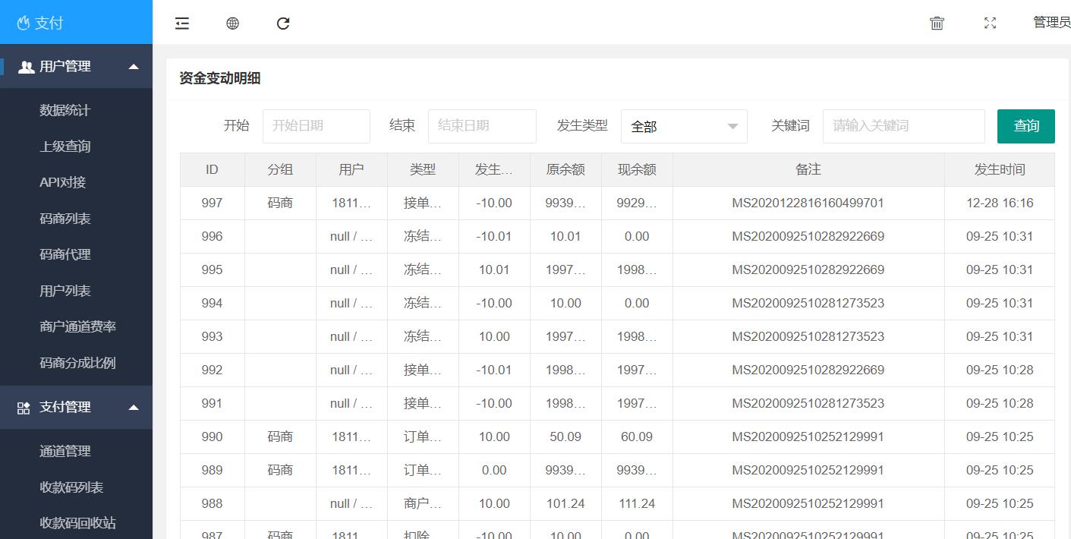
Task: Click the trash clear-cache icon
Action: [x=937, y=24]
